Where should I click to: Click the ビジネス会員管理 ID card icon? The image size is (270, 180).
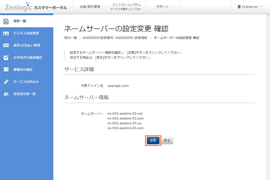(x=6, y=33)
